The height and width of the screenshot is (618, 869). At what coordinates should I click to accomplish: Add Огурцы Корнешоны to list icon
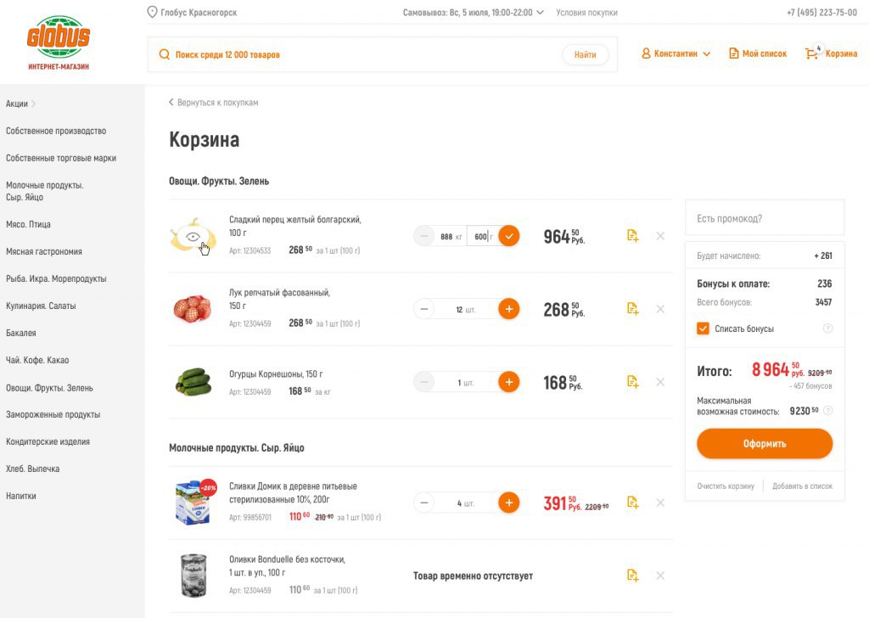coord(632,382)
